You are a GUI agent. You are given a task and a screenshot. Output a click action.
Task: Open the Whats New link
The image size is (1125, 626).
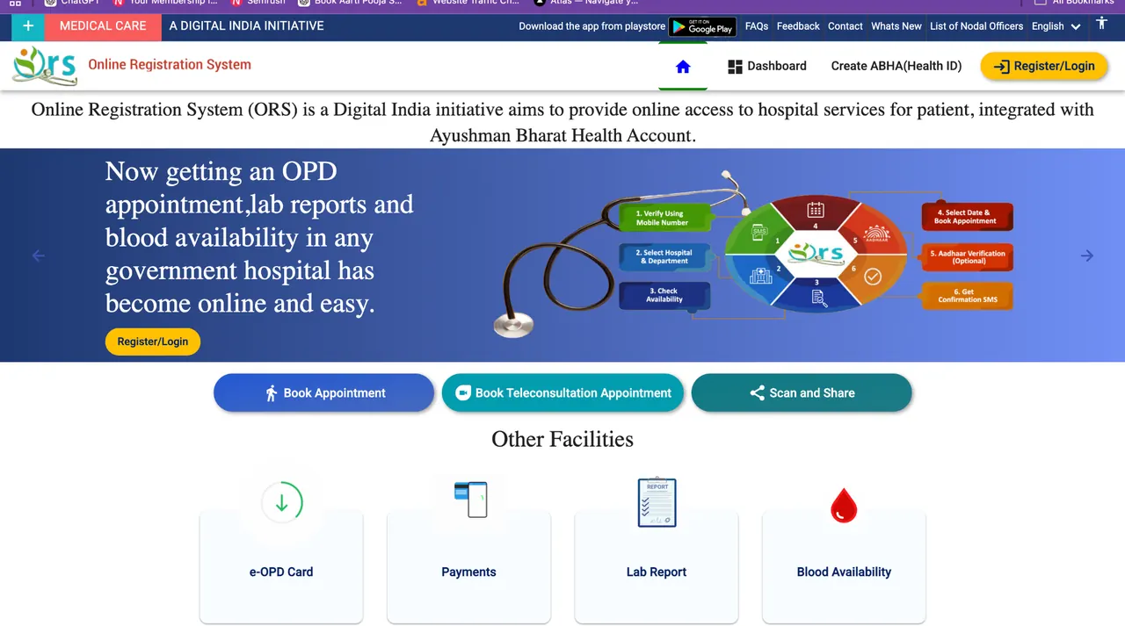tap(896, 26)
